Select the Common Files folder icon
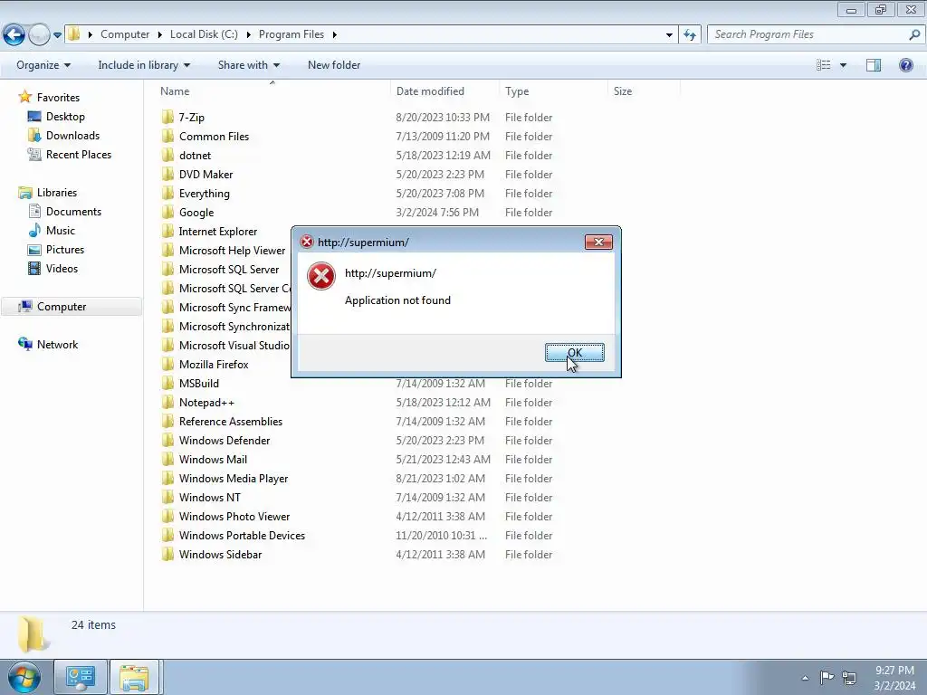 click(x=167, y=136)
